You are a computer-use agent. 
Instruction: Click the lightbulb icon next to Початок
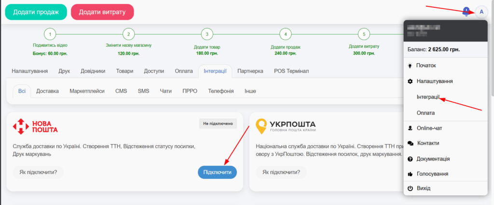tap(410, 66)
